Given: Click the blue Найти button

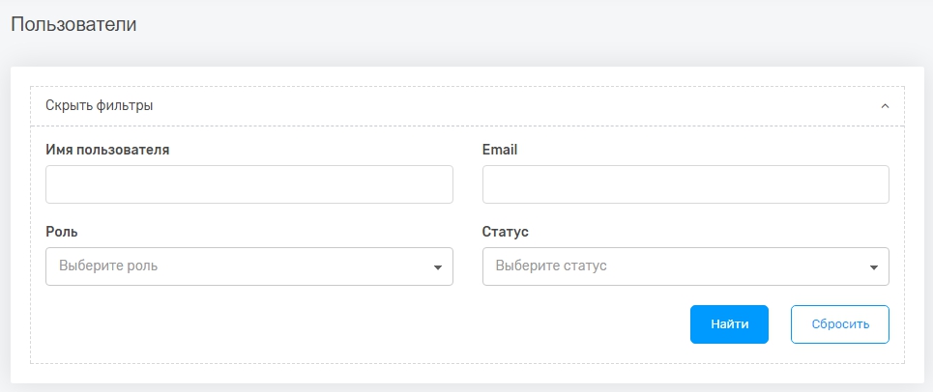Looking at the screenshot, I should tap(729, 324).
